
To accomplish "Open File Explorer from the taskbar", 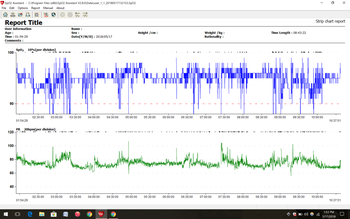I will coord(42,214).
